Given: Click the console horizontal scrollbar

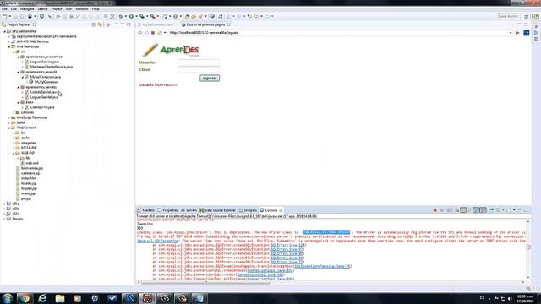Looking at the screenshot, I should 206,282.
